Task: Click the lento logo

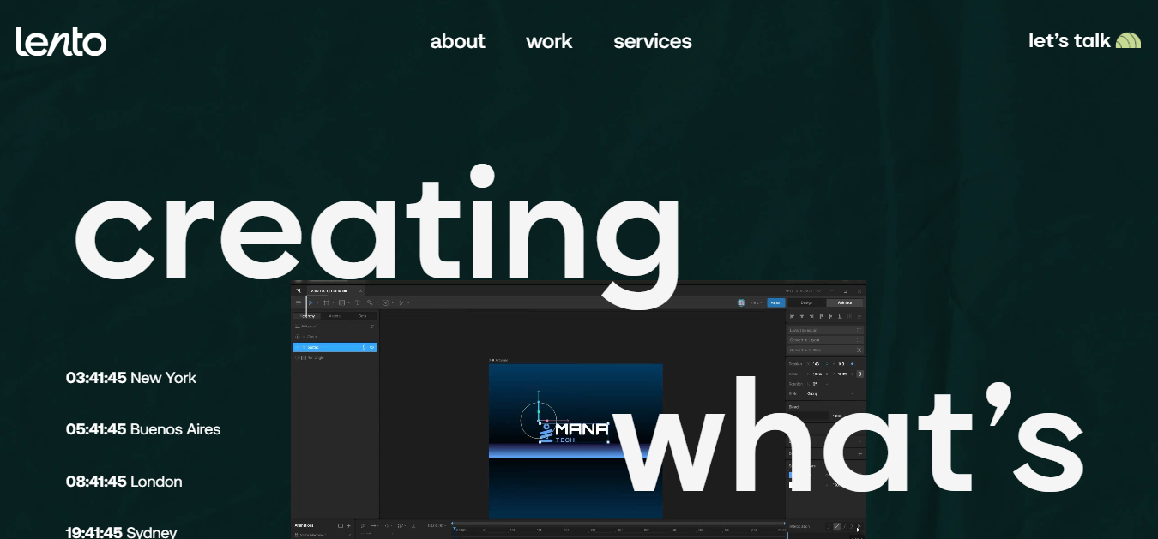Action: (61, 41)
